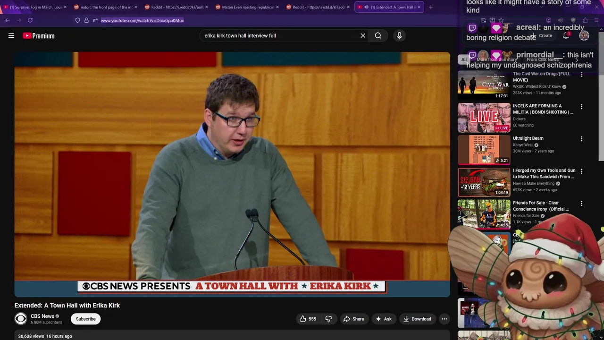Open the YouTube notifications bell
The width and height of the screenshot is (604, 340).
point(566,36)
